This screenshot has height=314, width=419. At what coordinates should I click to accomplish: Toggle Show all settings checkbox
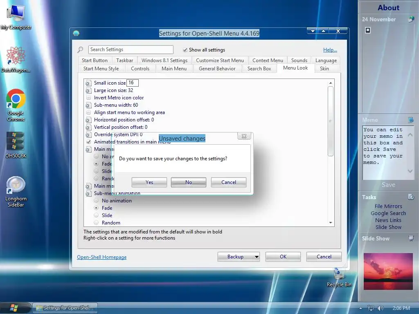(185, 50)
